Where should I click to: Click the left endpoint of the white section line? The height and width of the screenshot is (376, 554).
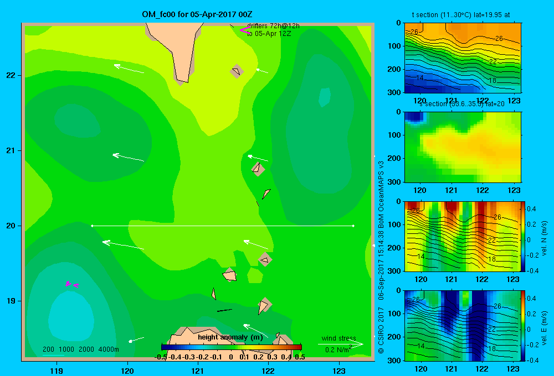pyautogui.click(x=92, y=226)
